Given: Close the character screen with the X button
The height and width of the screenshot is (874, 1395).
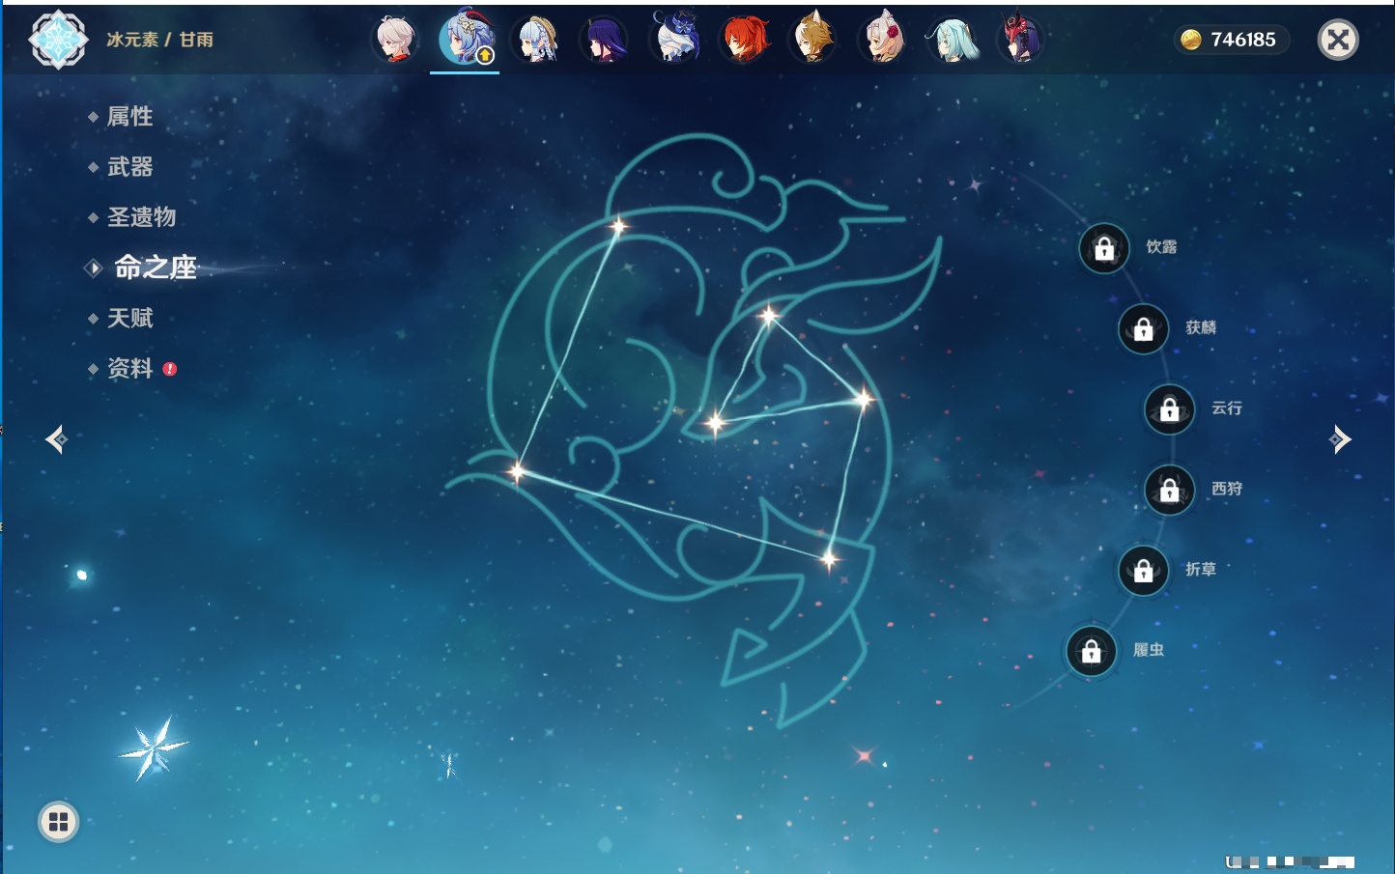Looking at the screenshot, I should tap(1338, 40).
